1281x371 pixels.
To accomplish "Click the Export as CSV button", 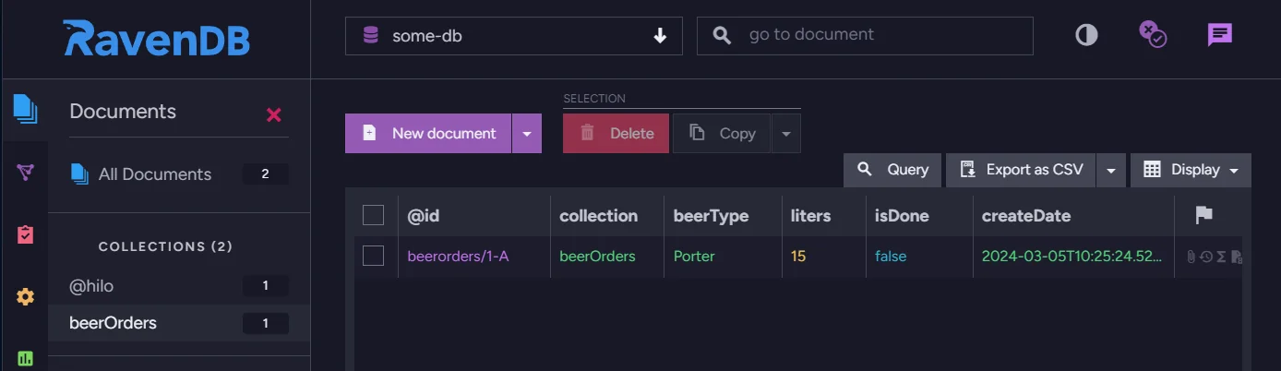I will point(1022,170).
